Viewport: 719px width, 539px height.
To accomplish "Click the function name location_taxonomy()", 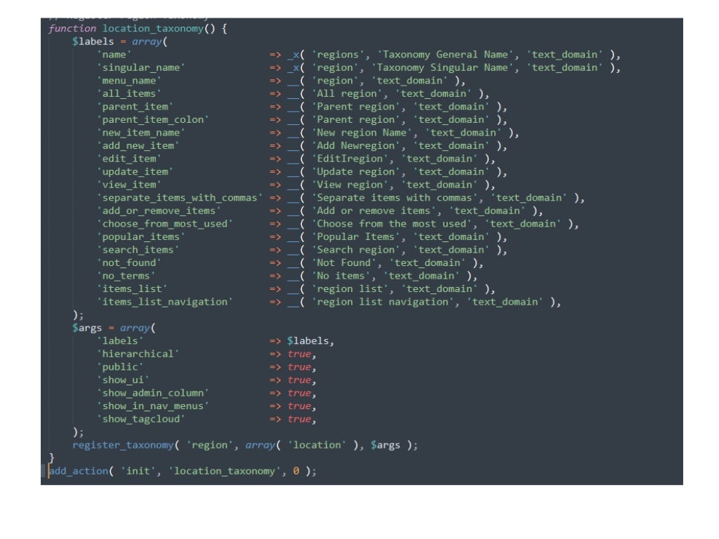I will [x=159, y=28].
